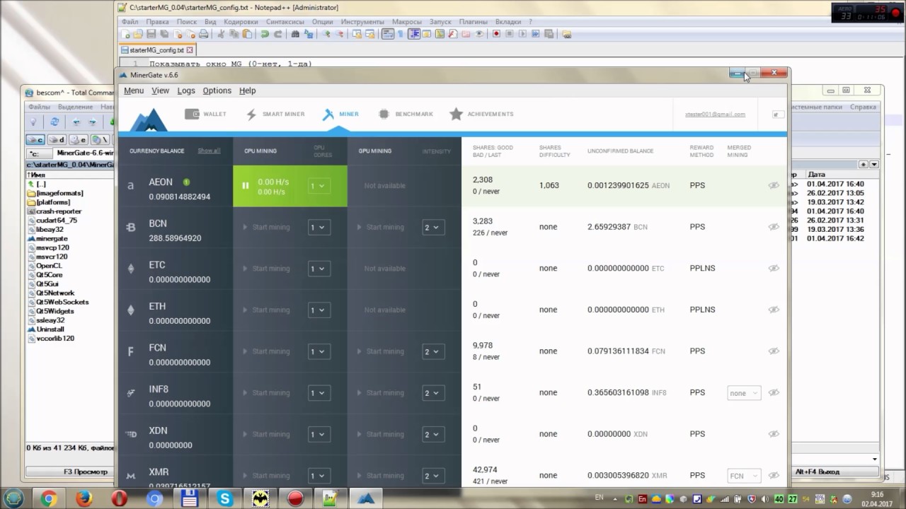Open INF8 GPU intensity dropdown
The image size is (906, 509).
pyautogui.click(x=433, y=393)
